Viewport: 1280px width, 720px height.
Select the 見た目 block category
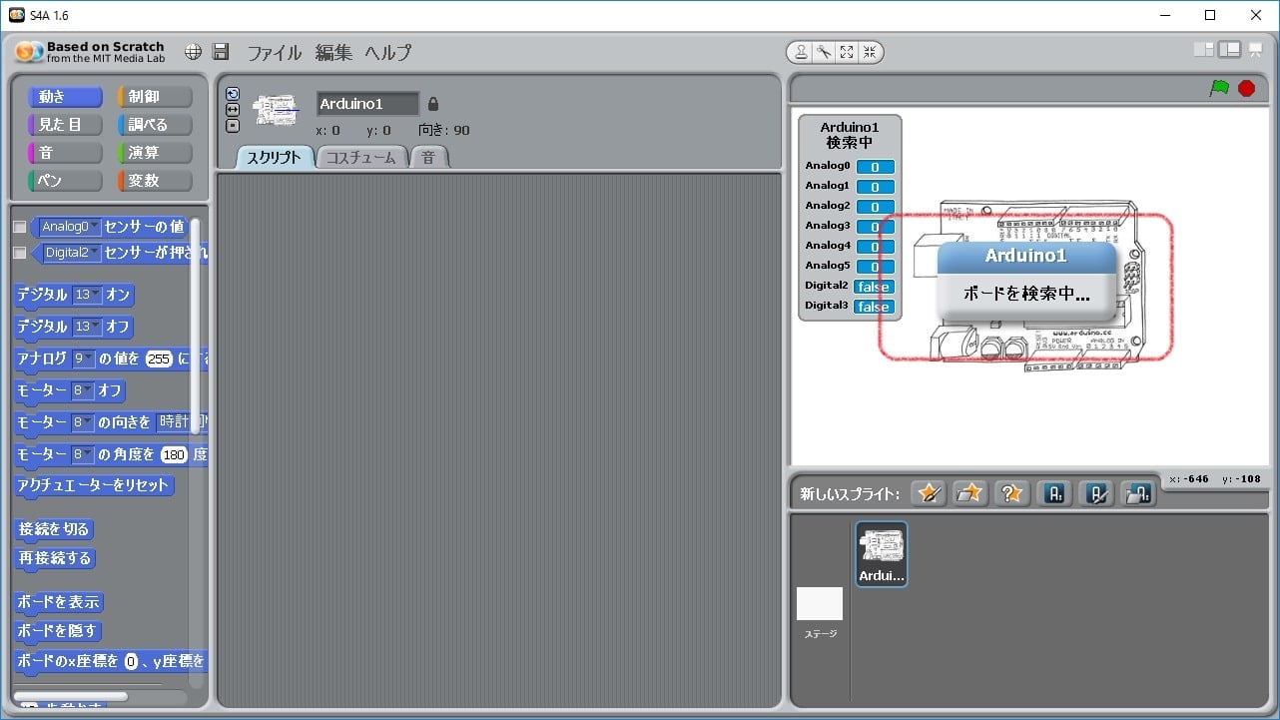(x=65, y=125)
